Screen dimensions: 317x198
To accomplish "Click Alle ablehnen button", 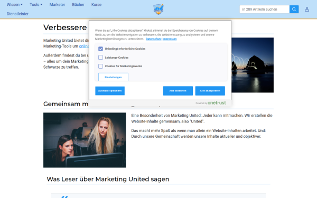I will 178,91.
